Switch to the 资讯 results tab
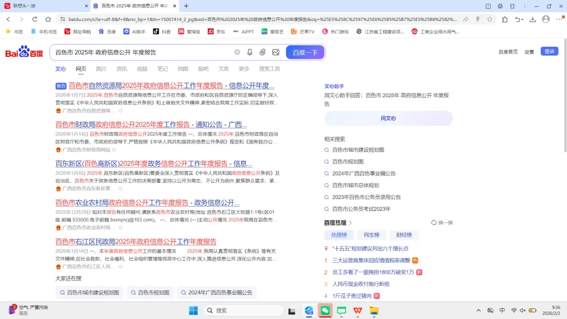 (x=121, y=69)
